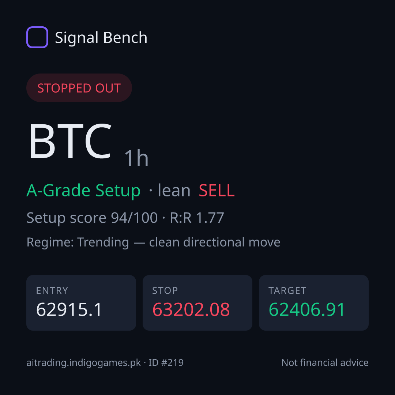This screenshot has width=395, height=395.
Task: Click the entry value 62915.1
Action: 69,310
